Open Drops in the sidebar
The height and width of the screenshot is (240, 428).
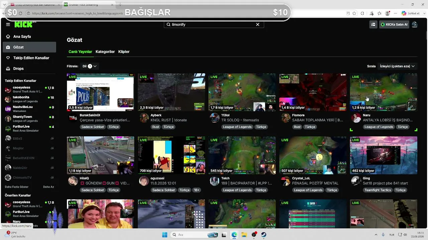point(29,69)
